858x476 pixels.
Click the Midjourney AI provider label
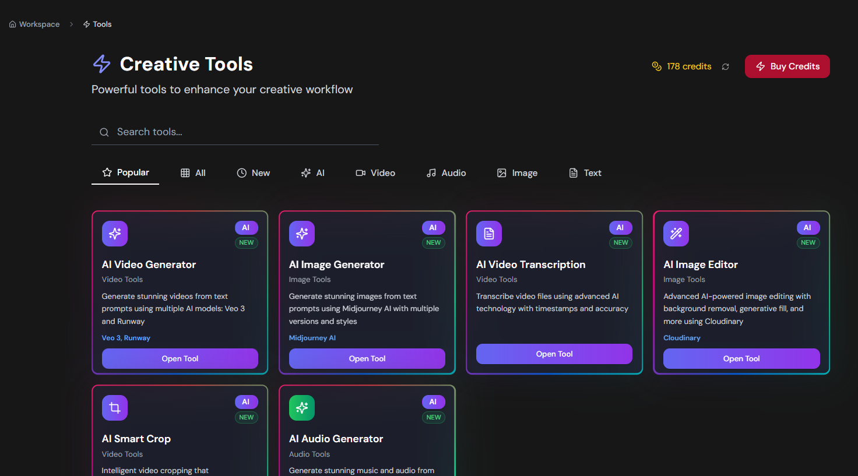(312, 338)
